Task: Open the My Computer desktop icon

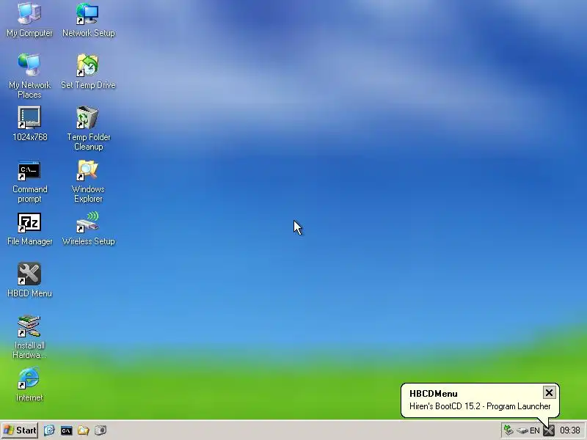Action: coord(29,20)
